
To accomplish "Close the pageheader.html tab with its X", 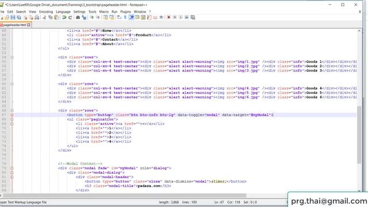I will 29,25.
